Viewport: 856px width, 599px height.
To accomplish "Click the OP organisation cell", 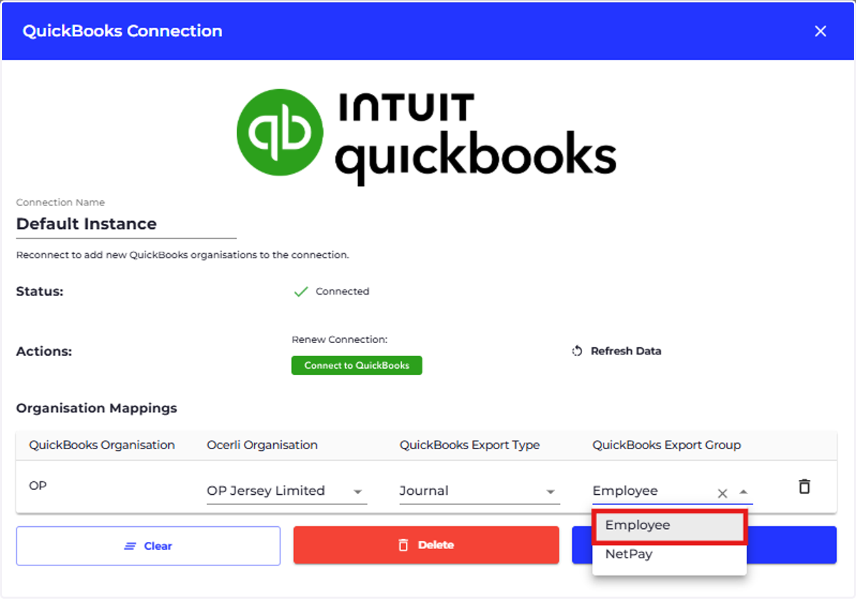I will (38, 486).
